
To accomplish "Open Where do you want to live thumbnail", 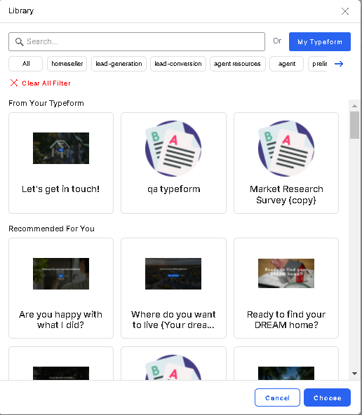I will (173, 273).
